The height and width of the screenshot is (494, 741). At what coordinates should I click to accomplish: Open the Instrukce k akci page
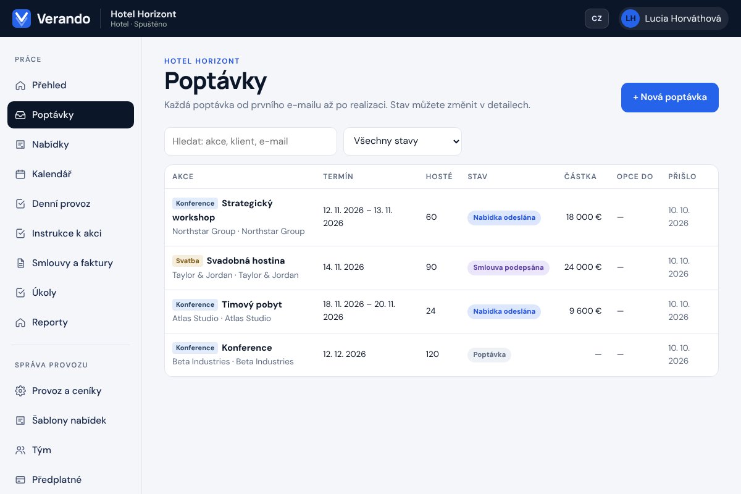pos(70,233)
